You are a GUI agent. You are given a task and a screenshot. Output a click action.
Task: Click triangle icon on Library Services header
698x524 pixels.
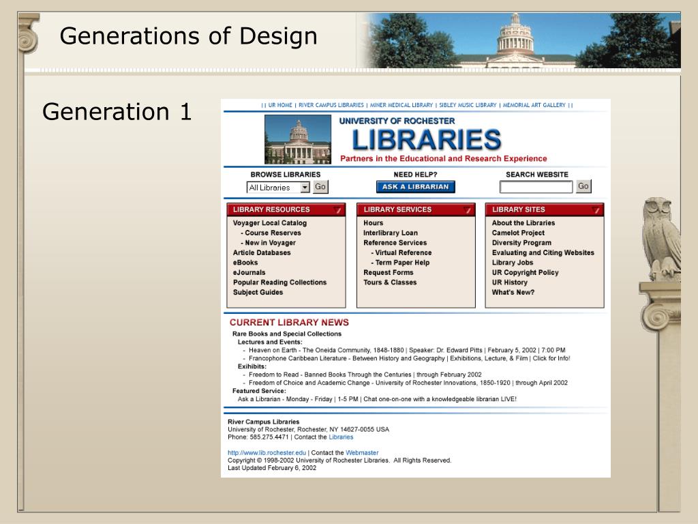(x=467, y=210)
